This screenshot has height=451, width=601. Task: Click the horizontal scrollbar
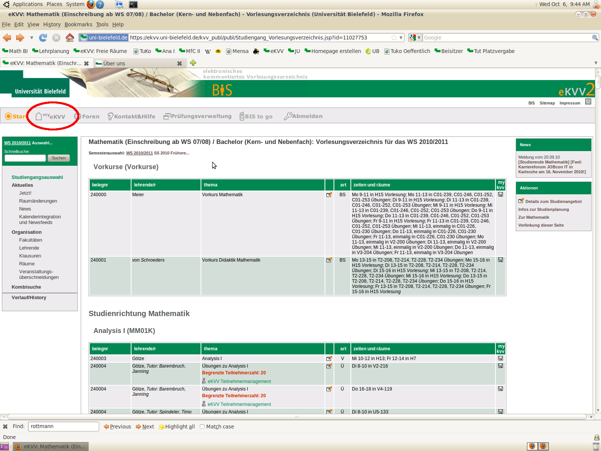(297, 417)
